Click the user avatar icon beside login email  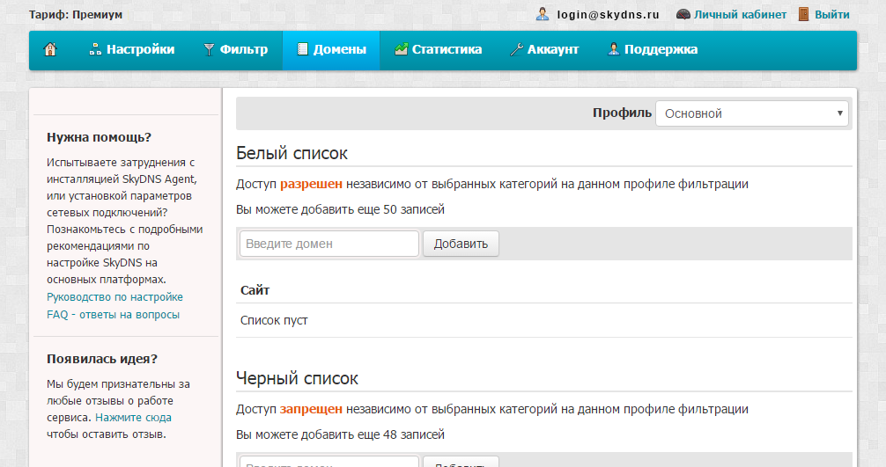tap(543, 14)
